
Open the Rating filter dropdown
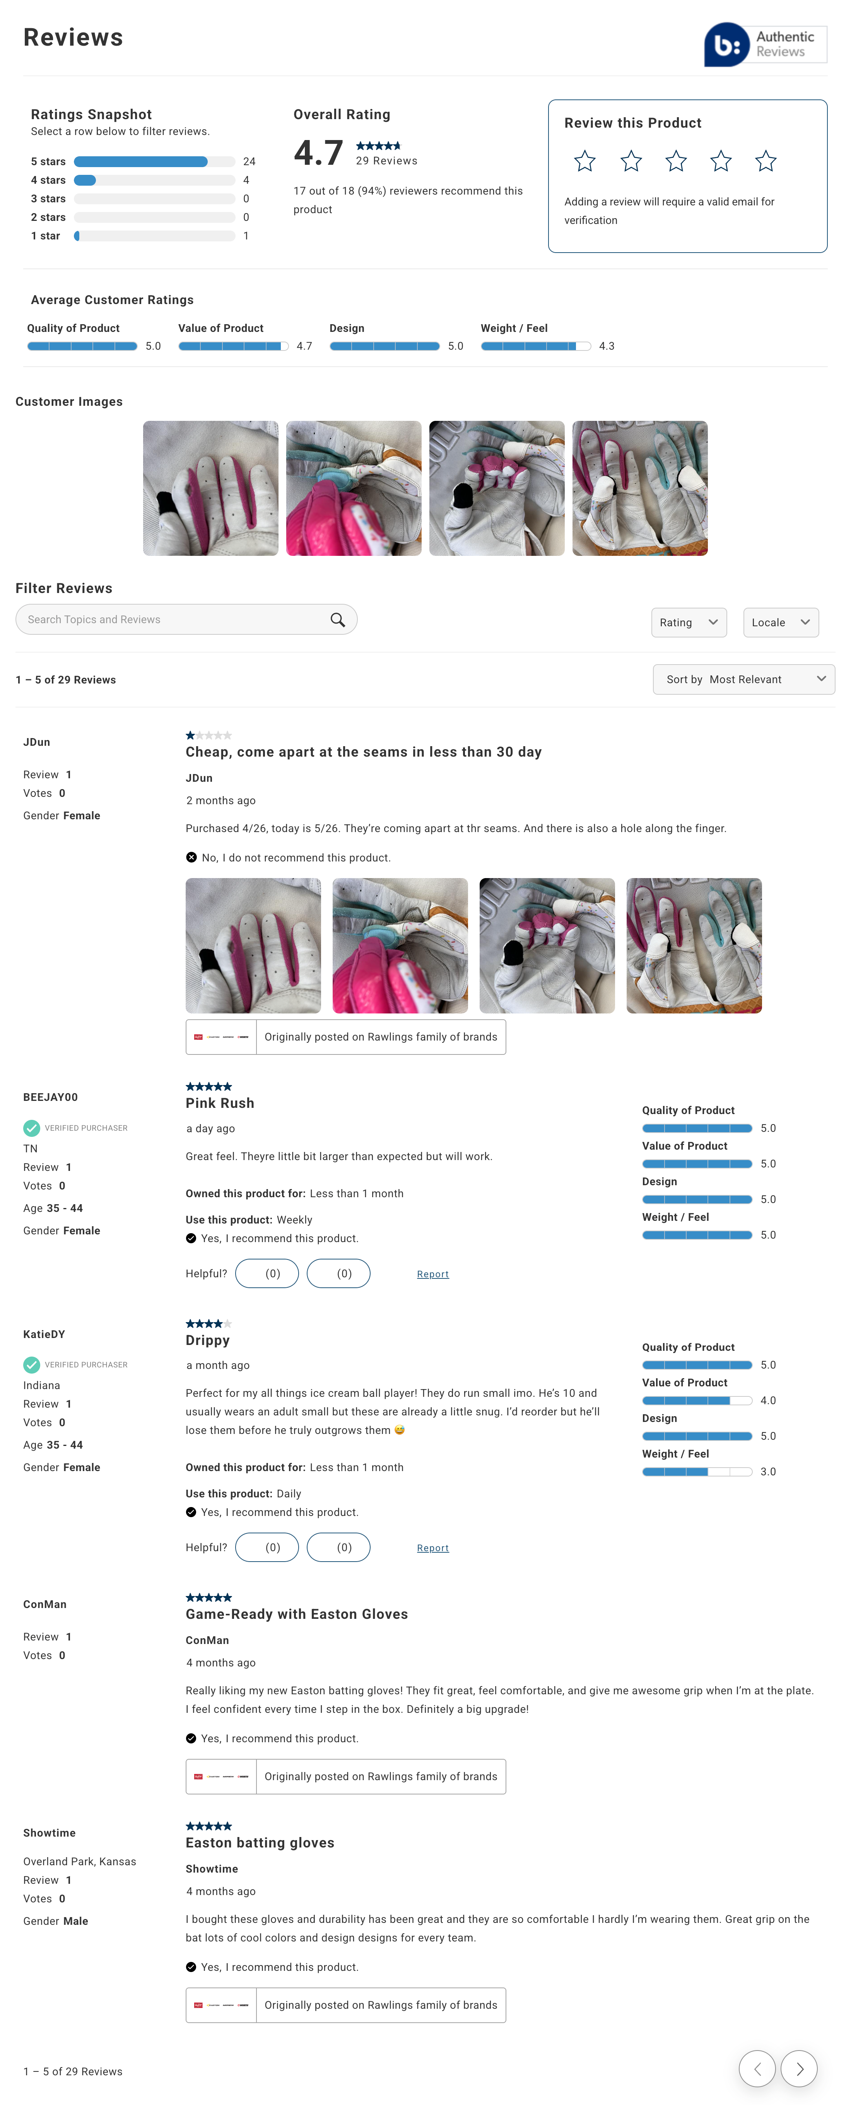point(688,623)
